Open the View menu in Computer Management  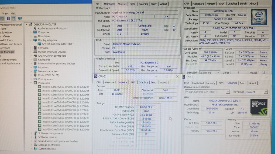[x=5, y=13]
